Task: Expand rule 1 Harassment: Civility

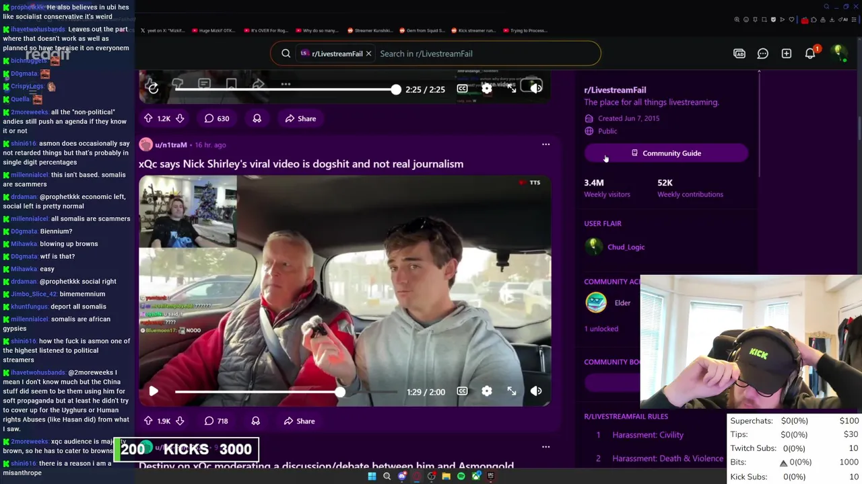Action: point(648,435)
